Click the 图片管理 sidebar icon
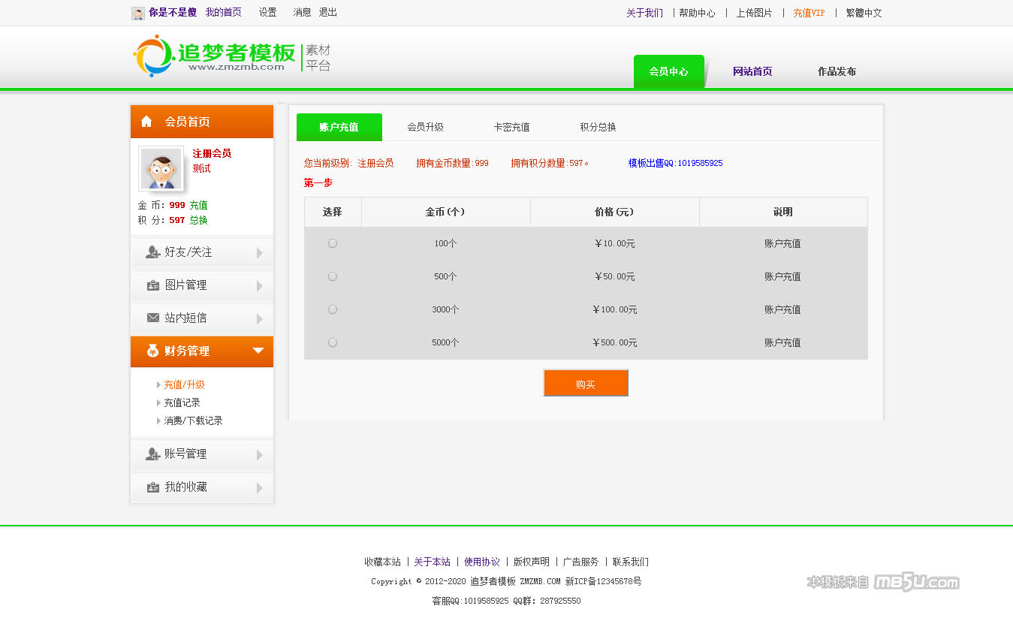The height and width of the screenshot is (630, 1013). click(153, 285)
